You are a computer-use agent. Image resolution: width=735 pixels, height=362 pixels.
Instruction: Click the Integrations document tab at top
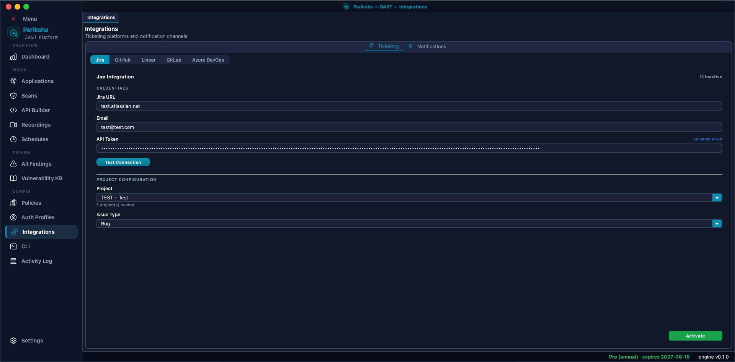pos(101,18)
